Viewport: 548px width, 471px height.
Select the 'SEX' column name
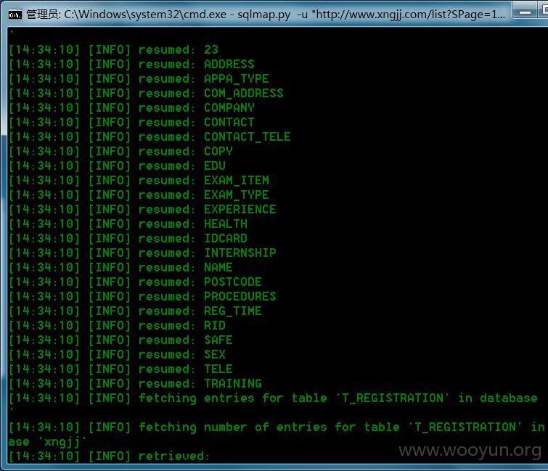click(215, 354)
